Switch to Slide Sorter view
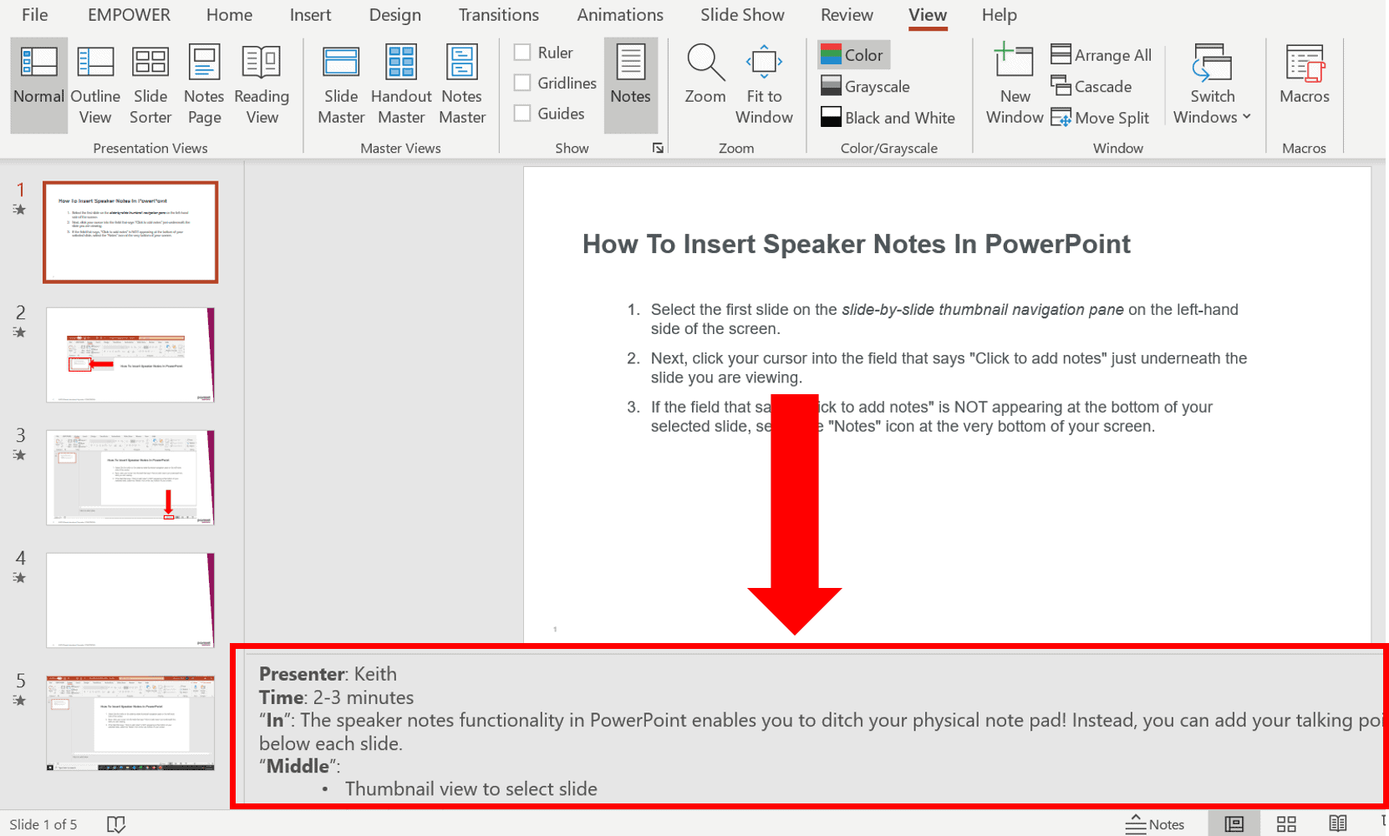The image size is (1389, 836). coord(150,84)
